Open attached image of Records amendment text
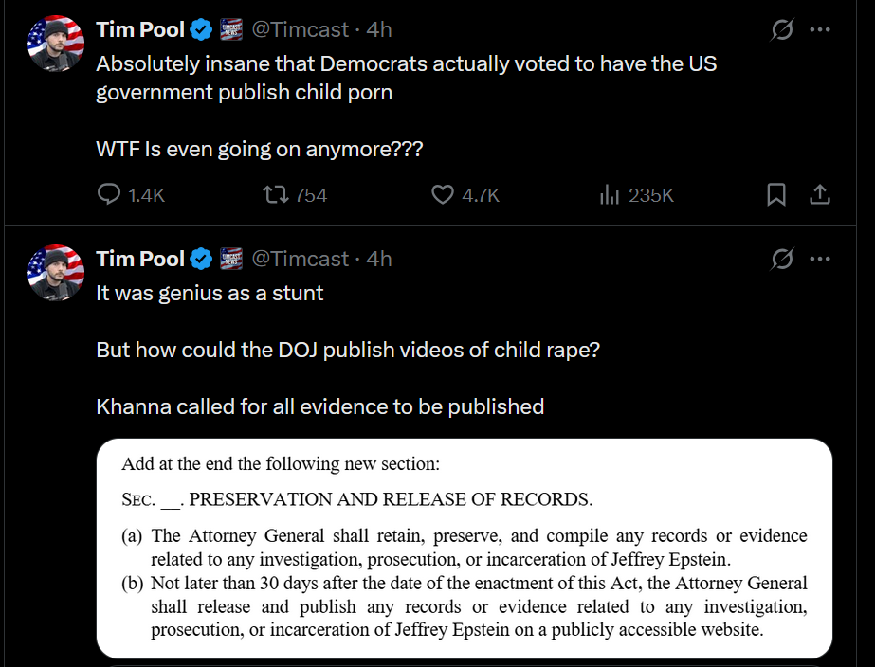The height and width of the screenshot is (667, 875). pyautogui.click(x=465, y=549)
